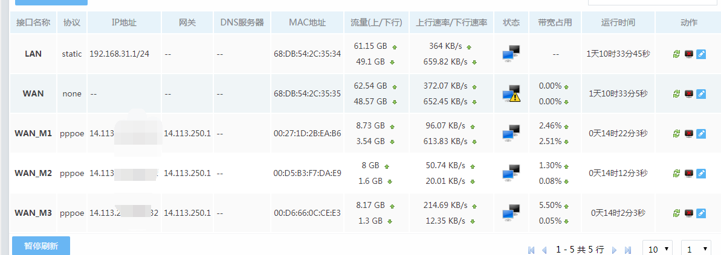Refresh the WAN interface with the green icon
The height and width of the screenshot is (255, 721).
coord(676,93)
